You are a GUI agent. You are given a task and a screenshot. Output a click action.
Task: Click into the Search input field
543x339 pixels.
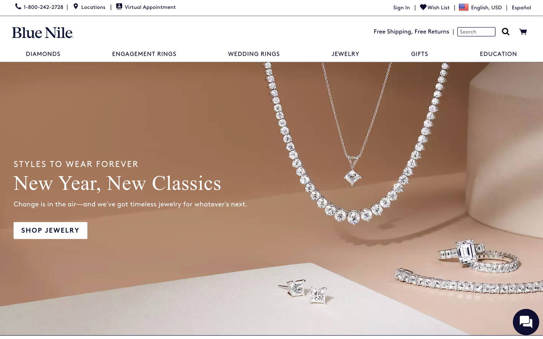(476, 32)
